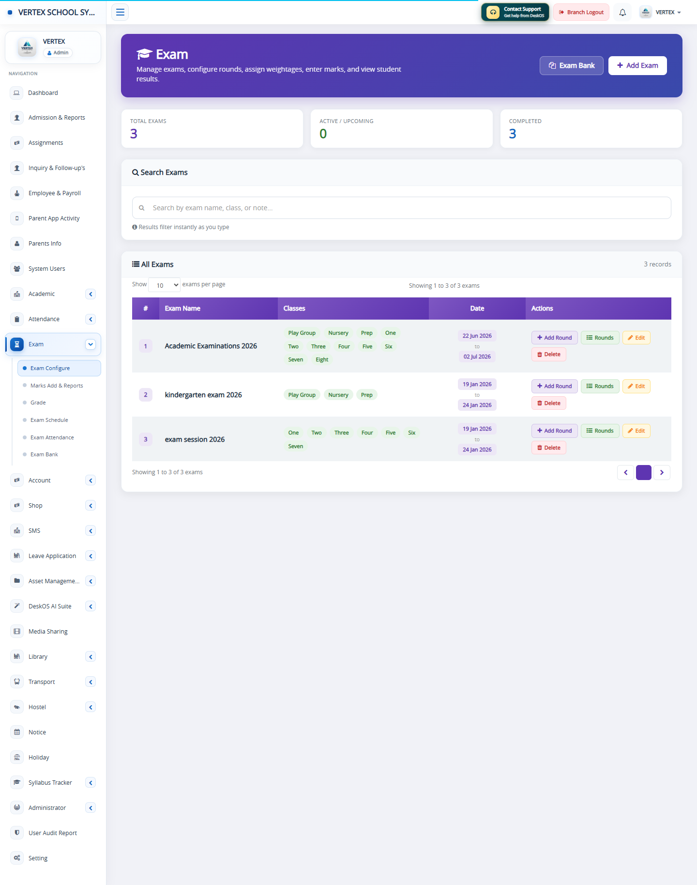This screenshot has width=697, height=885.
Task: Click the search exams input field
Action: (x=401, y=208)
